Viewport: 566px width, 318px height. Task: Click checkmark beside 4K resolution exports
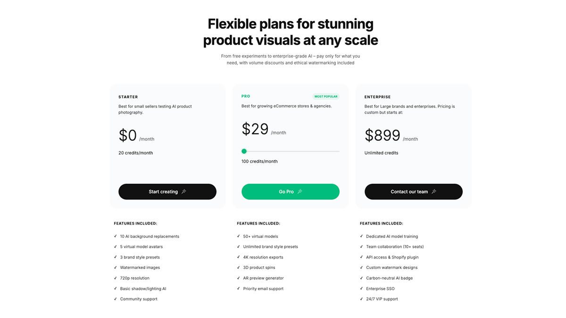click(239, 257)
